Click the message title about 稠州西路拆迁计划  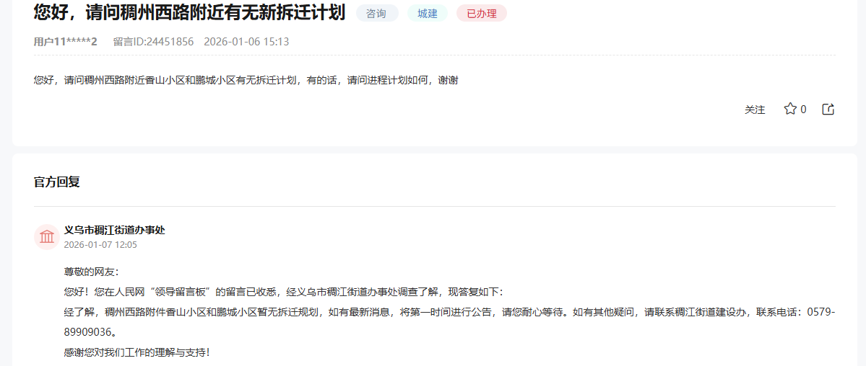189,12
